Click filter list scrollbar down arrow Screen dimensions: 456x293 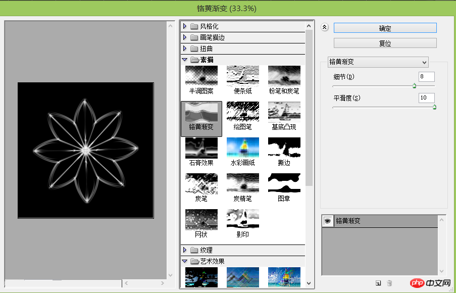click(x=309, y=283)
